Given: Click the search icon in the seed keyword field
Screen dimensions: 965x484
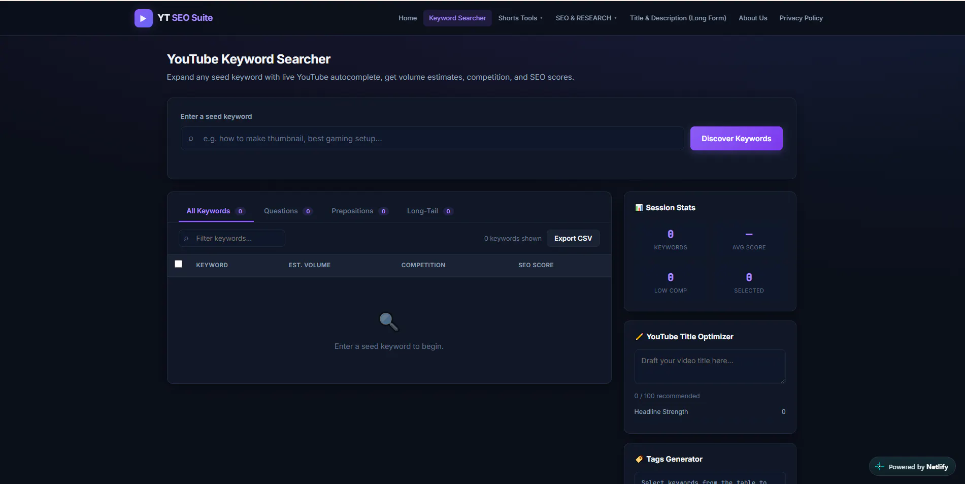Looking at the screenshot, I should point(191,139).
